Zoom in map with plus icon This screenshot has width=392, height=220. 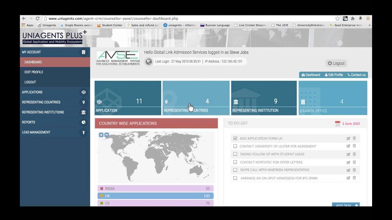click(101, 135)
